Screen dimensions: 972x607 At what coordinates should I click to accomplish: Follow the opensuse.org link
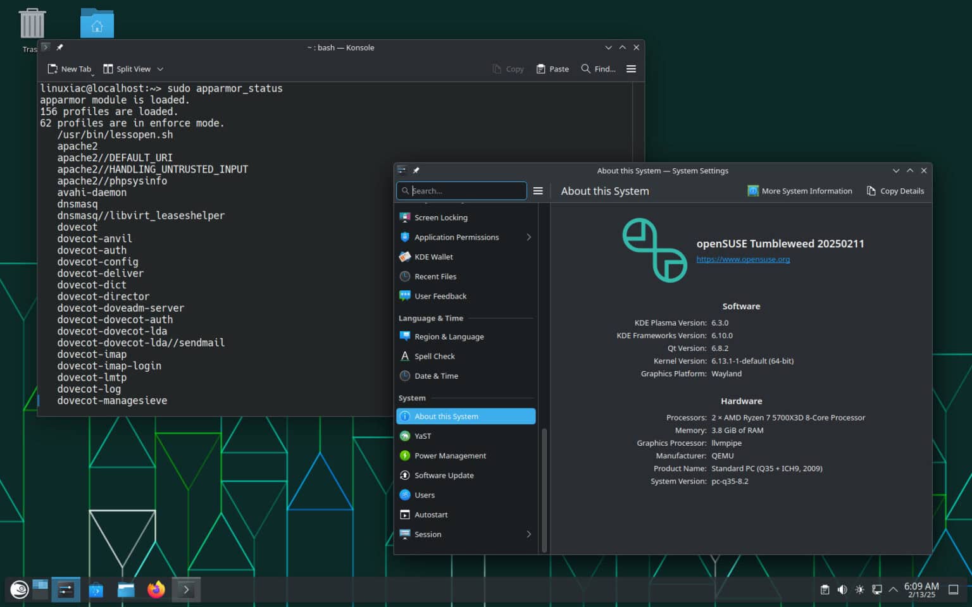[743, 259]
